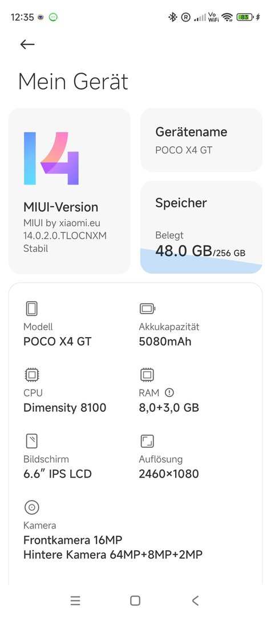Tap the Dimensity 8100 CPU entry
271x617 pixels.
(65, 407)
